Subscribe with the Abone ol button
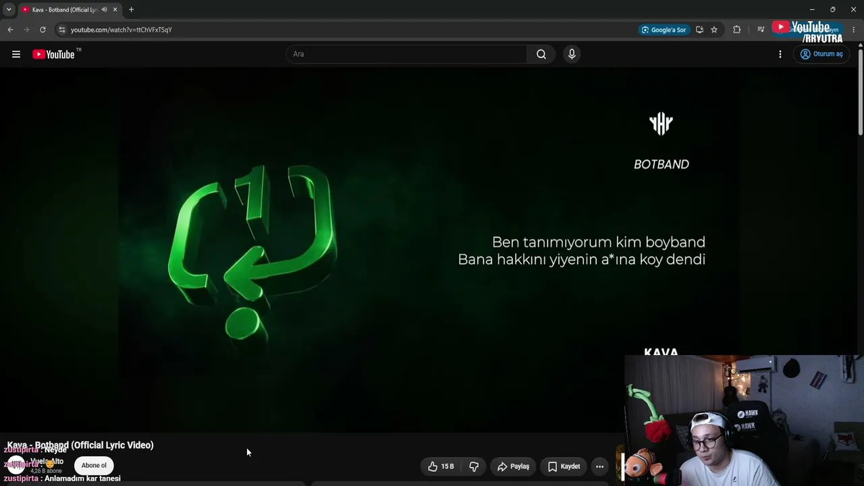 94,466
